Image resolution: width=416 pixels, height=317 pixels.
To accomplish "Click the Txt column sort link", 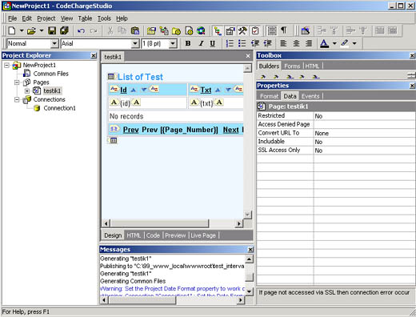I will point(206,90).
